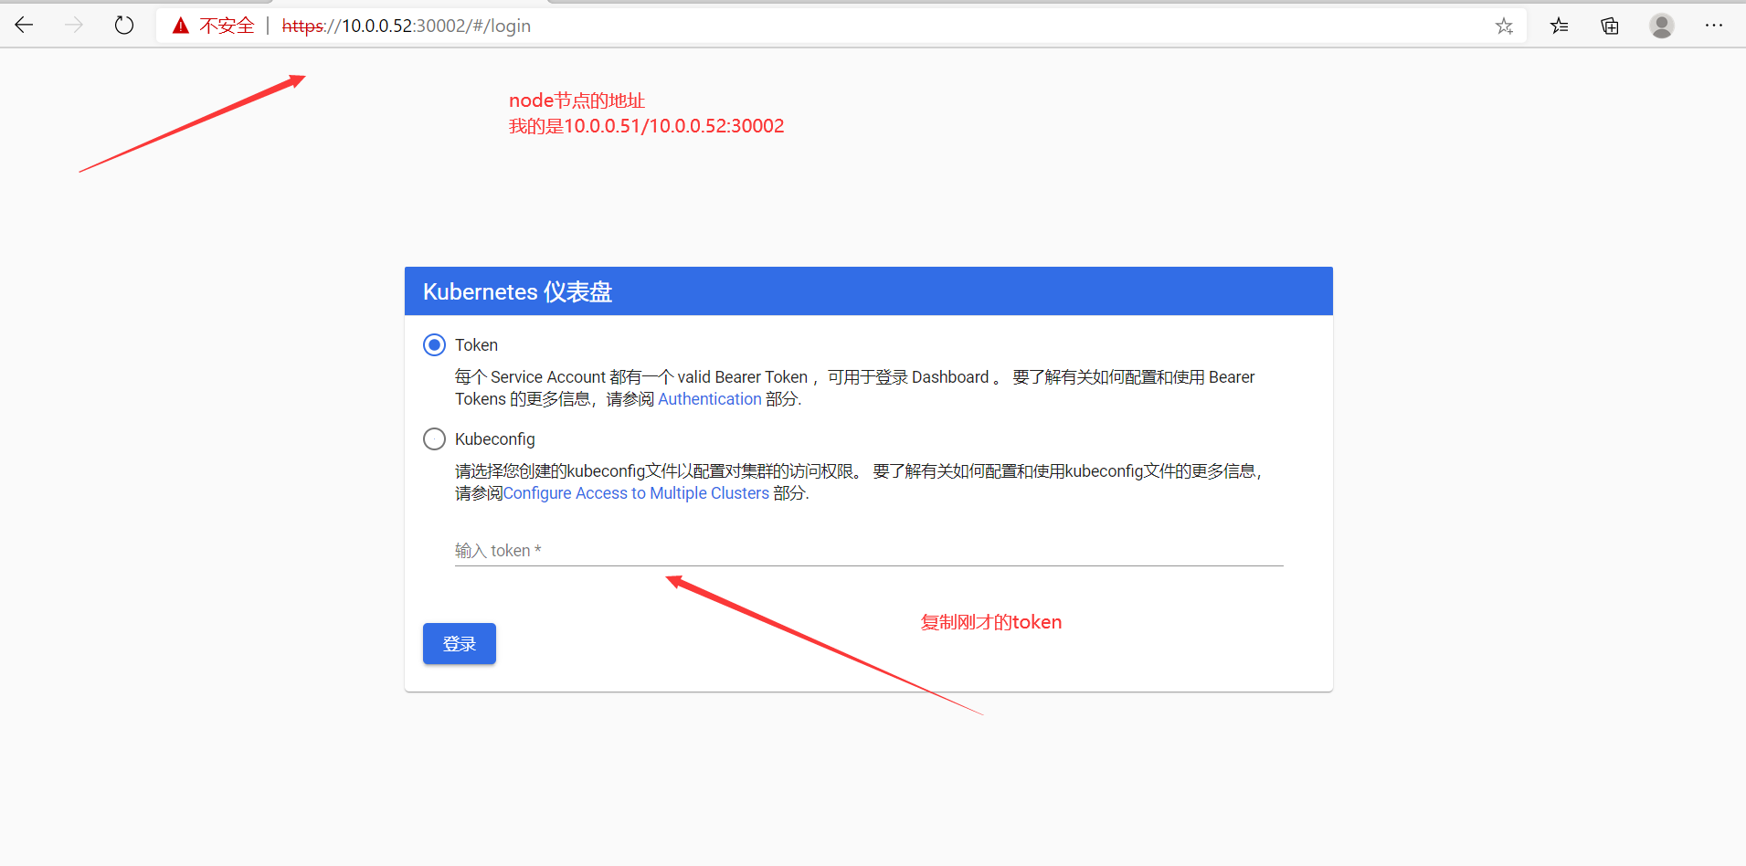Open the browser settings and more menu
The width and height of the screenshot is (1746, 866).
tap(1714, 26)
